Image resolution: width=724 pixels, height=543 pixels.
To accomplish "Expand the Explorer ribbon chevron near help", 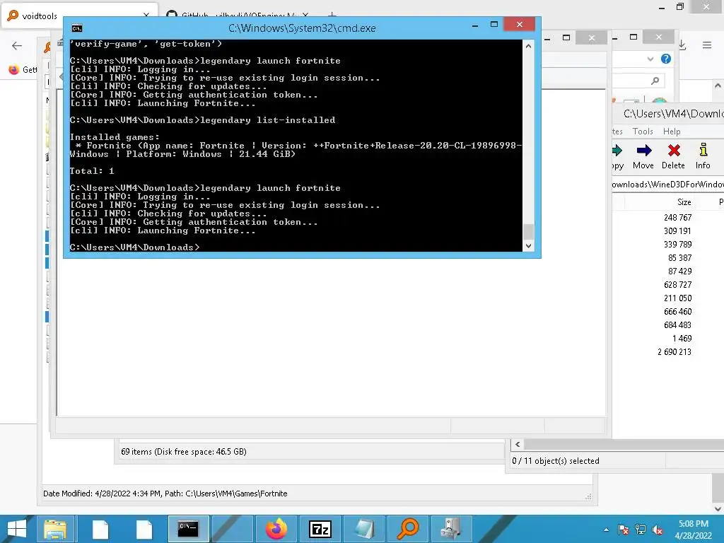I will point(650,59).
